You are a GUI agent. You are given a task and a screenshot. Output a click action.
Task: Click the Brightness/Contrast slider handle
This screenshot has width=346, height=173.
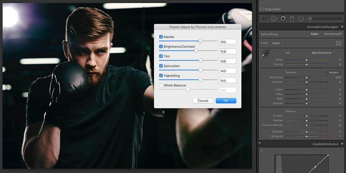pyautogui.click(x=196, y=50)
